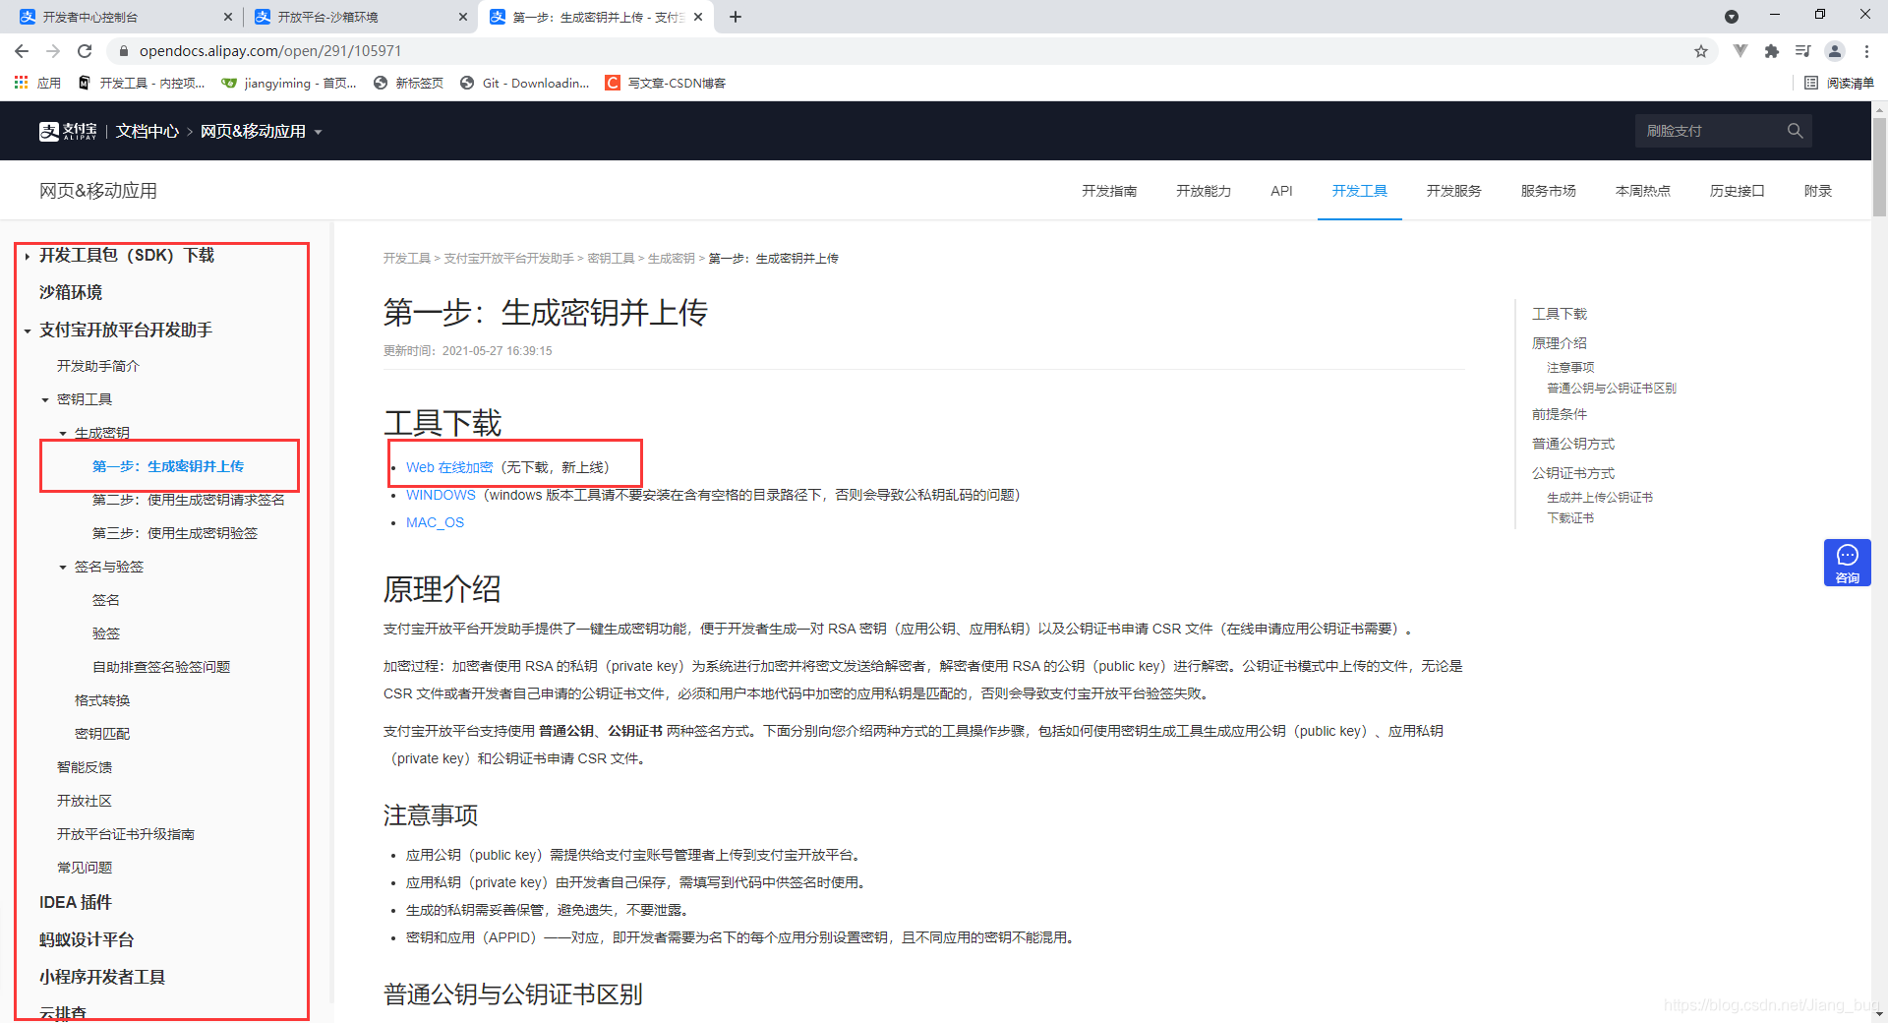Image resolution: width=1888 pixels, height=1023 pixels.
Task: Jump to 前提条件 in page outline
Action: point(1560,414)
